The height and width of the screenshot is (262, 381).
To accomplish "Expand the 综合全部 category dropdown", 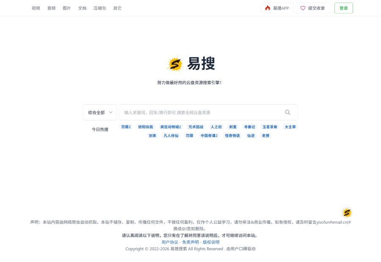I will click(100, 112).
